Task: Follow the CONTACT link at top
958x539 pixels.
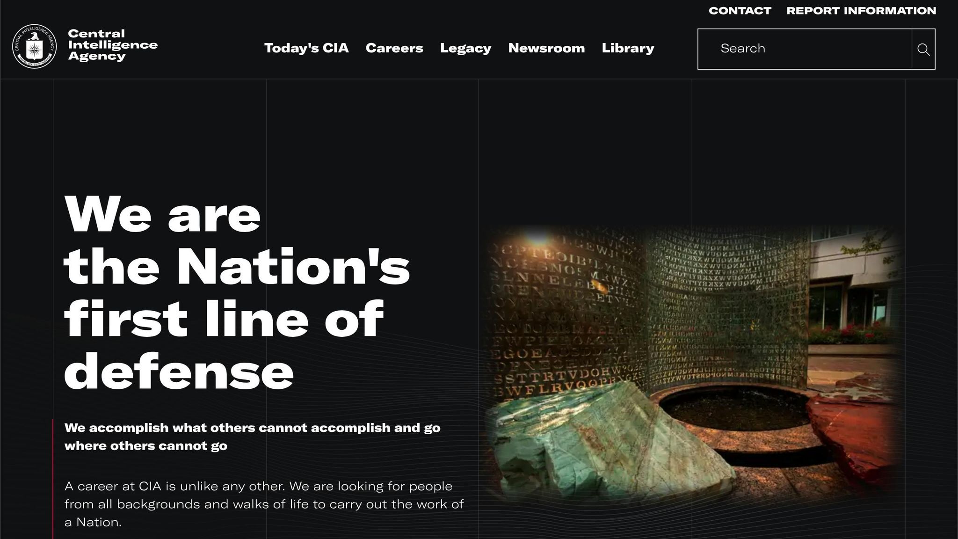Action: tap(740, 11)
